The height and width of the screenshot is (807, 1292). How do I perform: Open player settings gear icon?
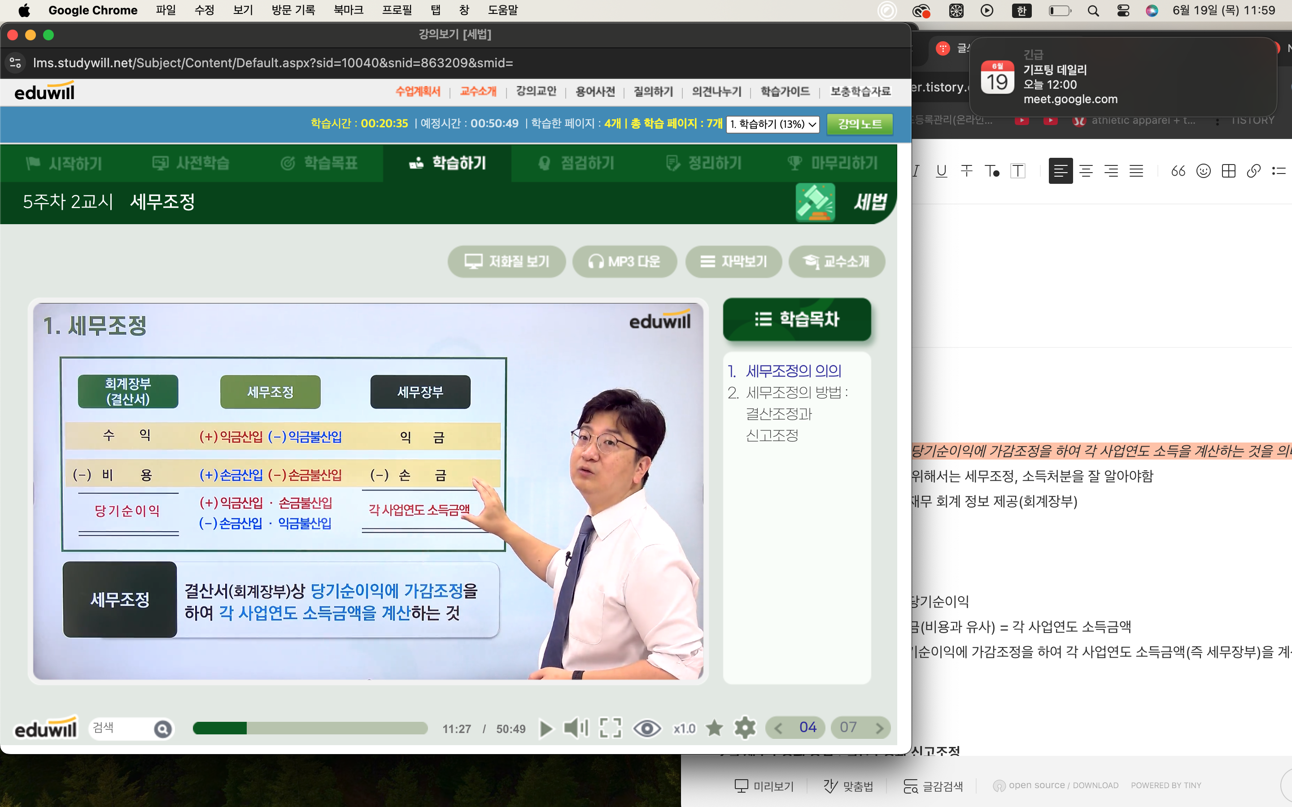click(x=745, y=728)
